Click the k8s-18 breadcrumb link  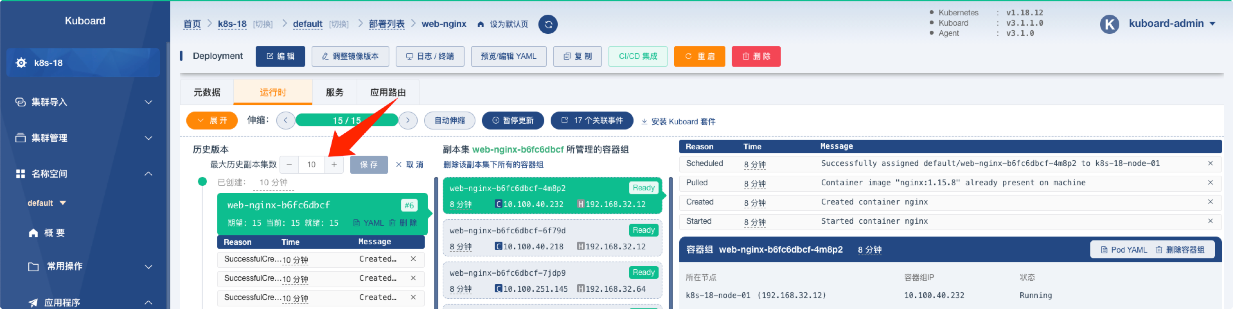coord(232,24)
